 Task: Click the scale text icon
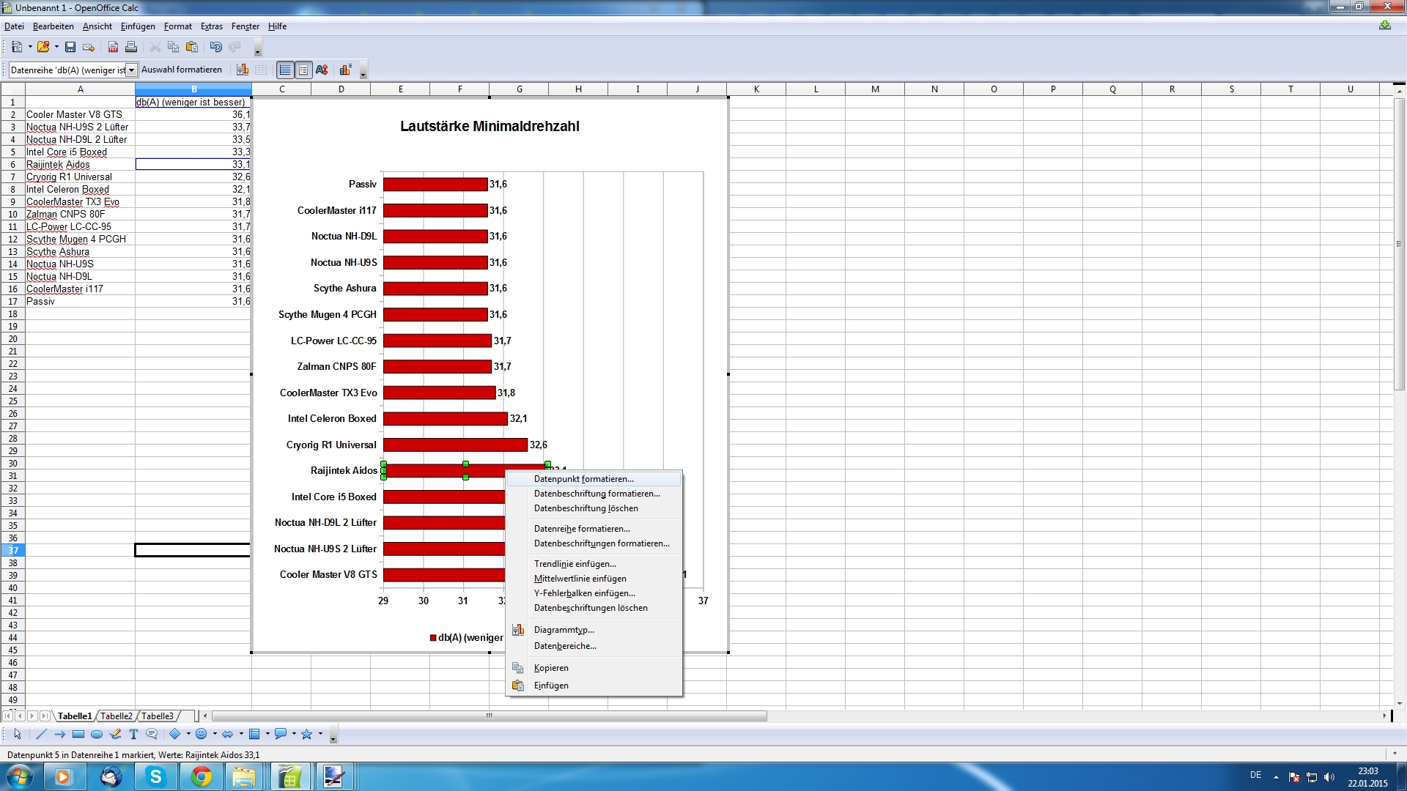pos(322,70)
